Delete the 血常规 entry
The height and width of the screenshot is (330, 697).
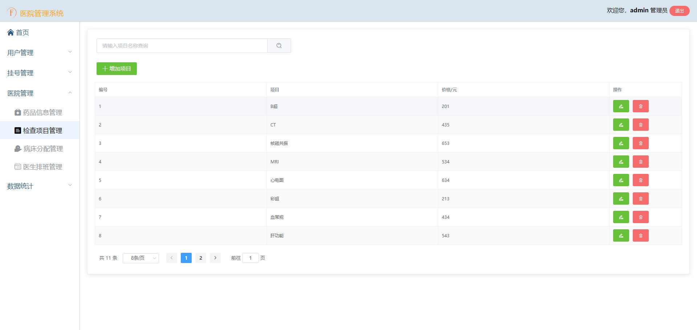tap(640, 217)
